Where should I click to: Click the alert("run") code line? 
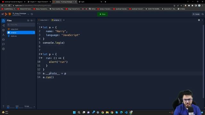58,62
